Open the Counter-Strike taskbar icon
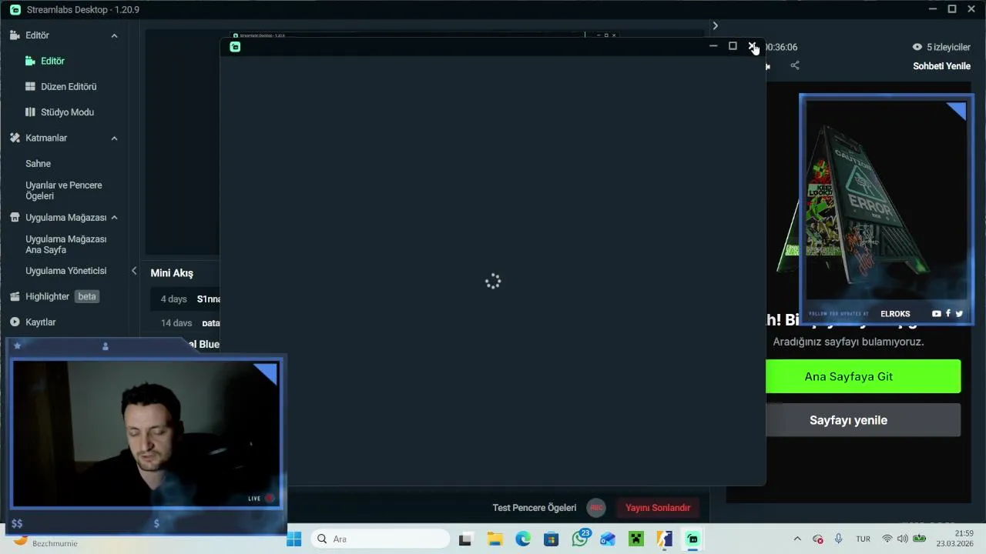This screenshot has height=554, width=986. [x=664, y=539]
